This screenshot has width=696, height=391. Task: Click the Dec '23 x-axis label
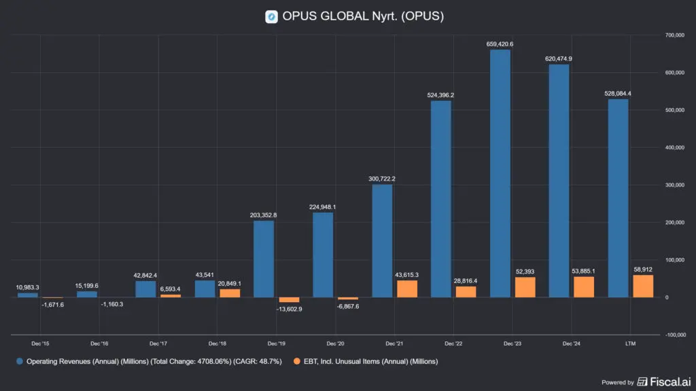tap(512, 343)
